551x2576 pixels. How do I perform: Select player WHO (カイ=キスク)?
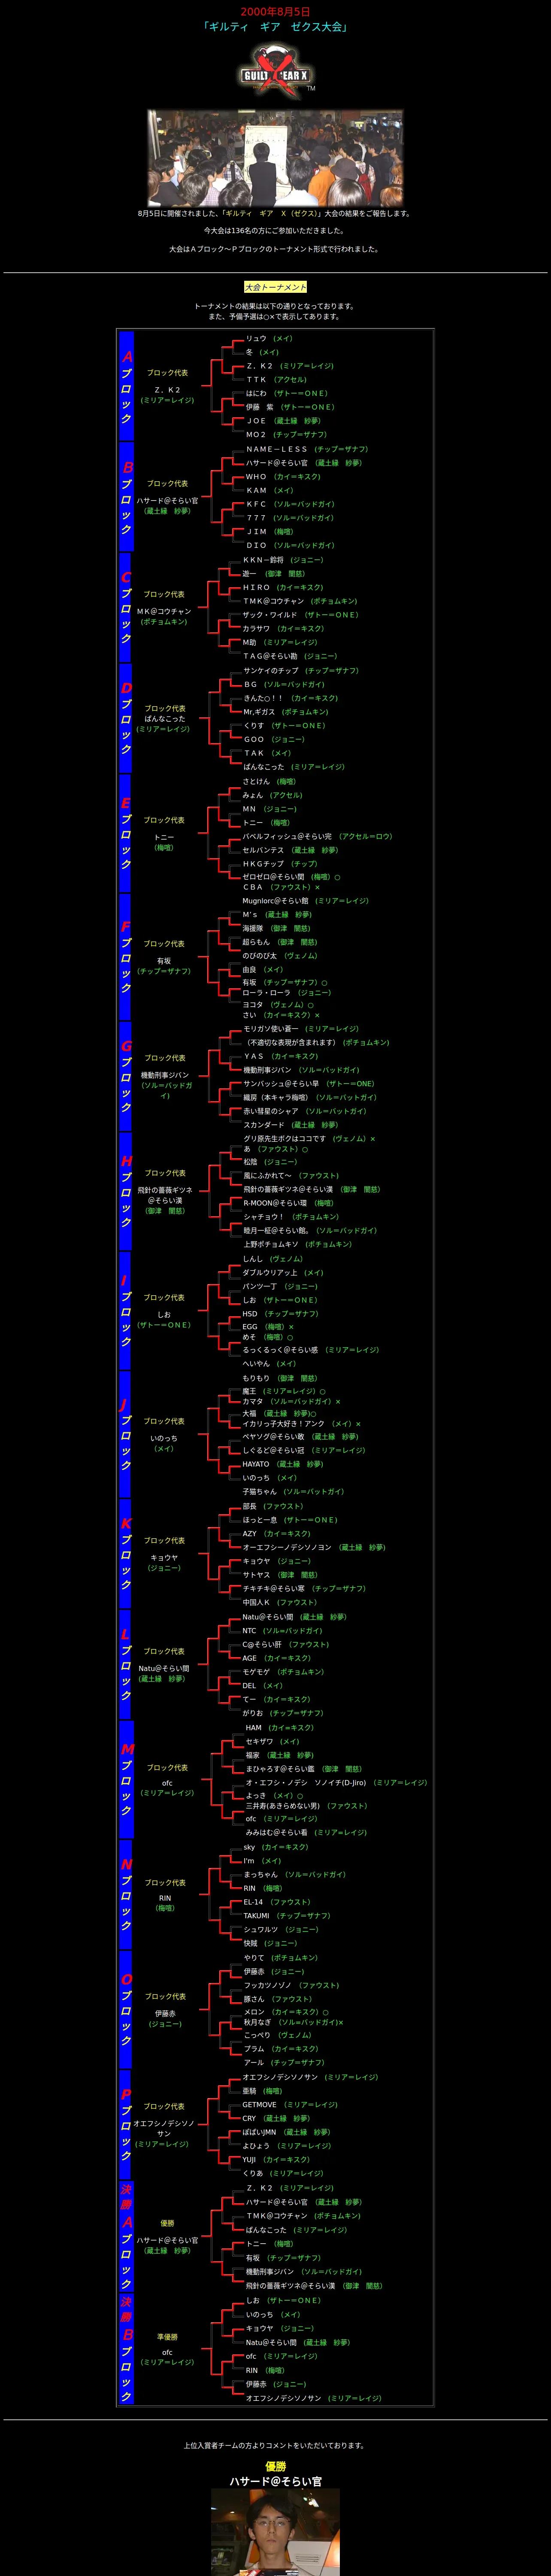coord(283,477)
